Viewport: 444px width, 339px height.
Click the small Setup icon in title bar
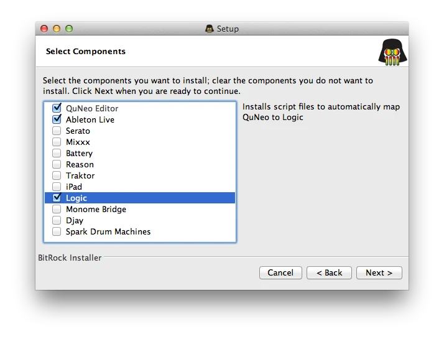point(210,29)
